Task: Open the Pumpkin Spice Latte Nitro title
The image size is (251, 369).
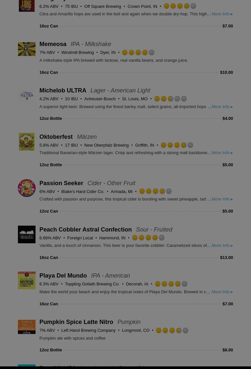Action: [76, 322]
